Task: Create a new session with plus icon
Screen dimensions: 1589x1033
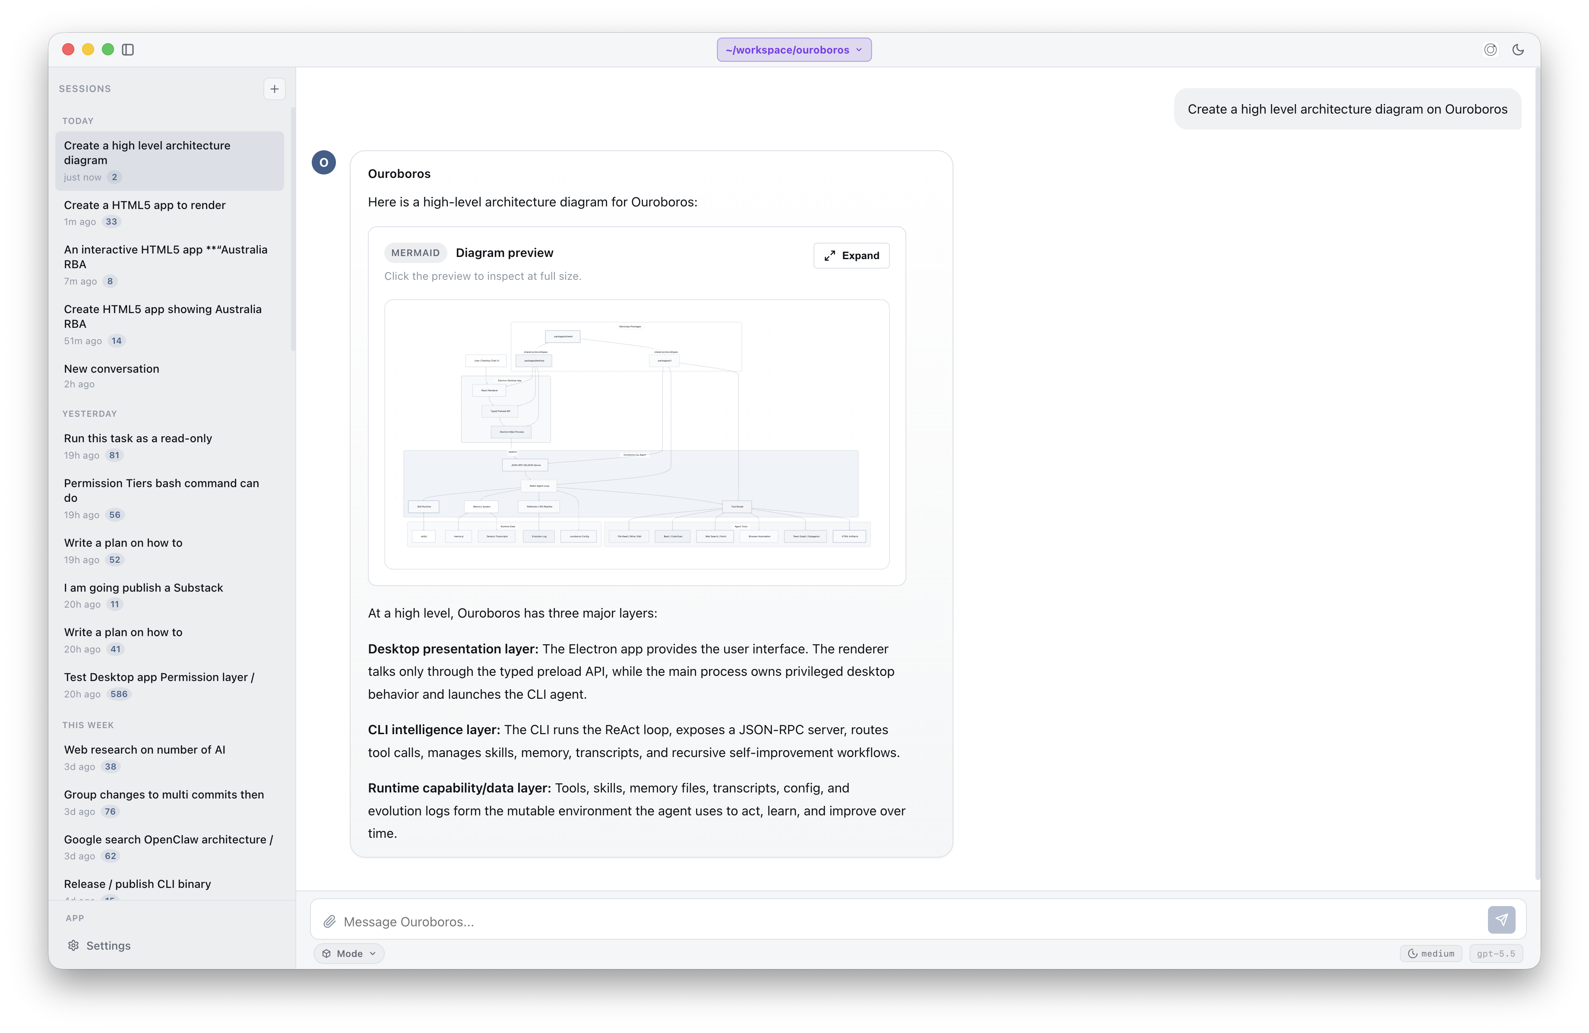Action: tap(274, 89)
